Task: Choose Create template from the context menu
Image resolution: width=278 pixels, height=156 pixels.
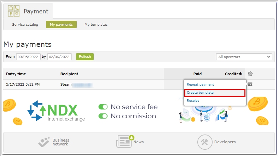Action: (x=200, y=93)
